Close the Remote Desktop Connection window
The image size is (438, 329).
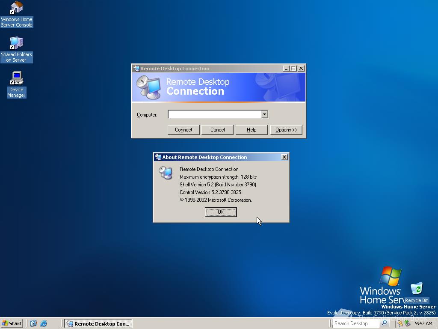[301, 69]
